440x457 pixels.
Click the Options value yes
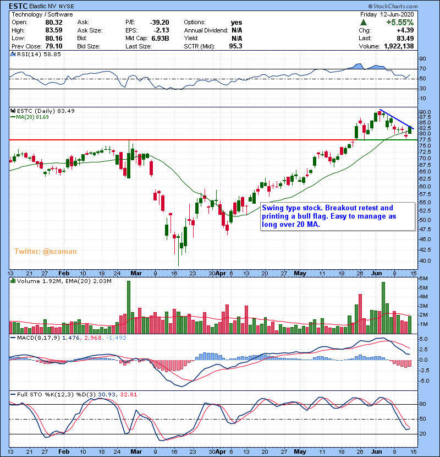pos(237,23)
